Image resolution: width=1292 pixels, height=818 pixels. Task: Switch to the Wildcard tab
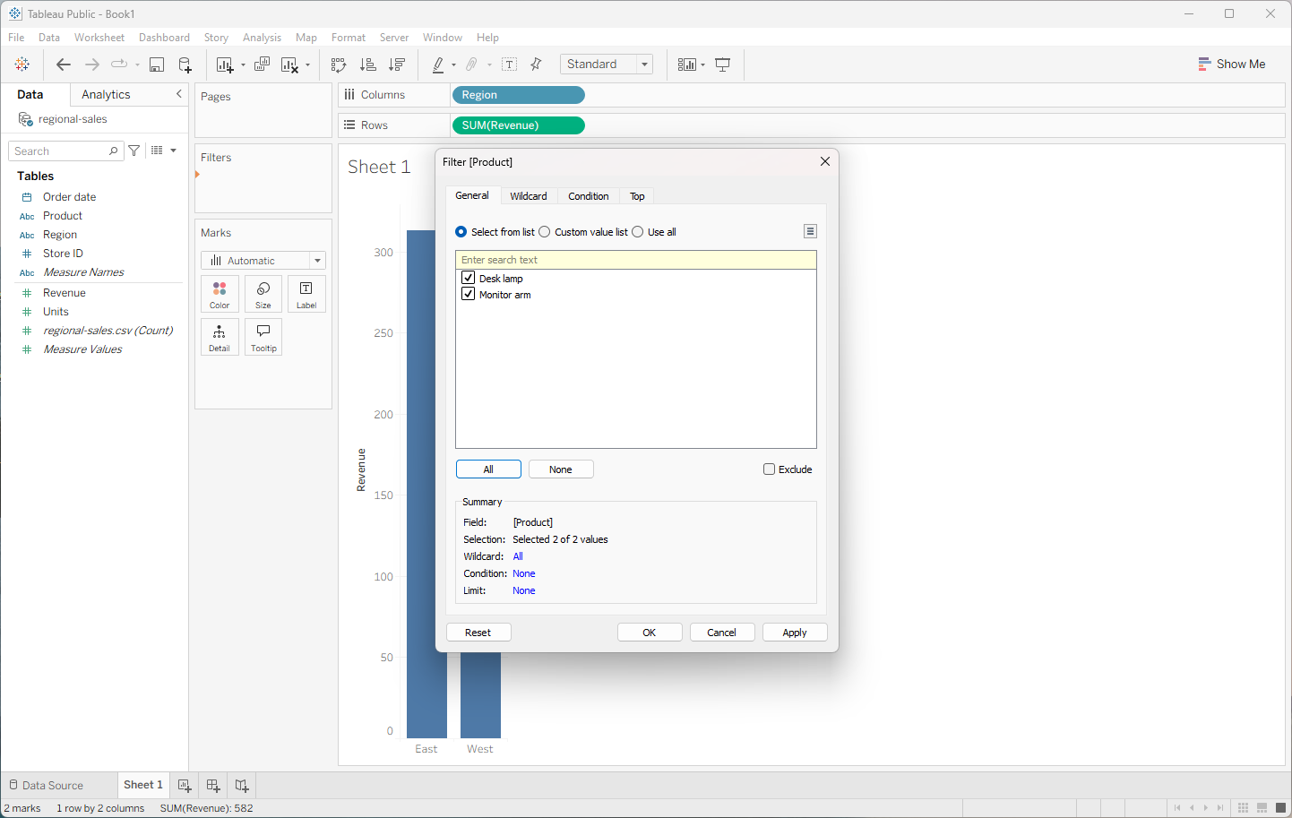pyautogui.click(x=529, y=196)
